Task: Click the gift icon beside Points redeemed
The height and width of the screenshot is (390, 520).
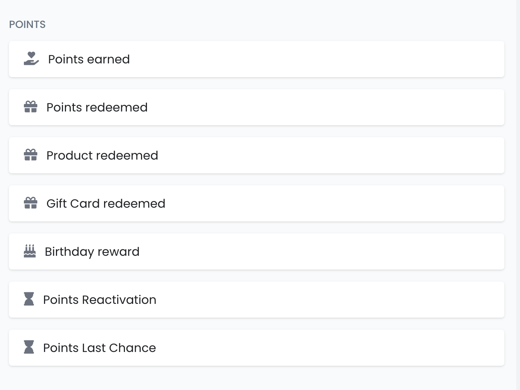Action: pyautogui.click(x=31, y=107)
